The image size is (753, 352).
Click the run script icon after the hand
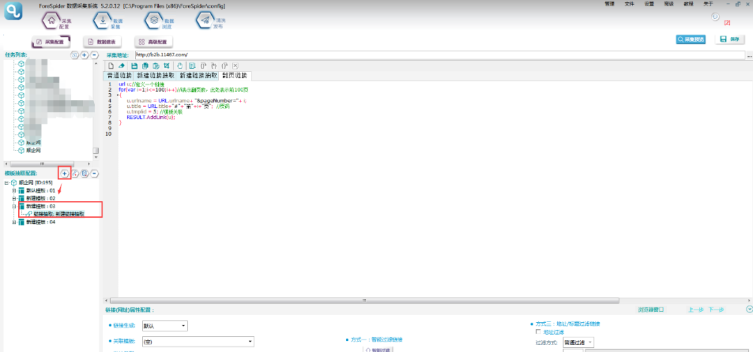(192, 65)
